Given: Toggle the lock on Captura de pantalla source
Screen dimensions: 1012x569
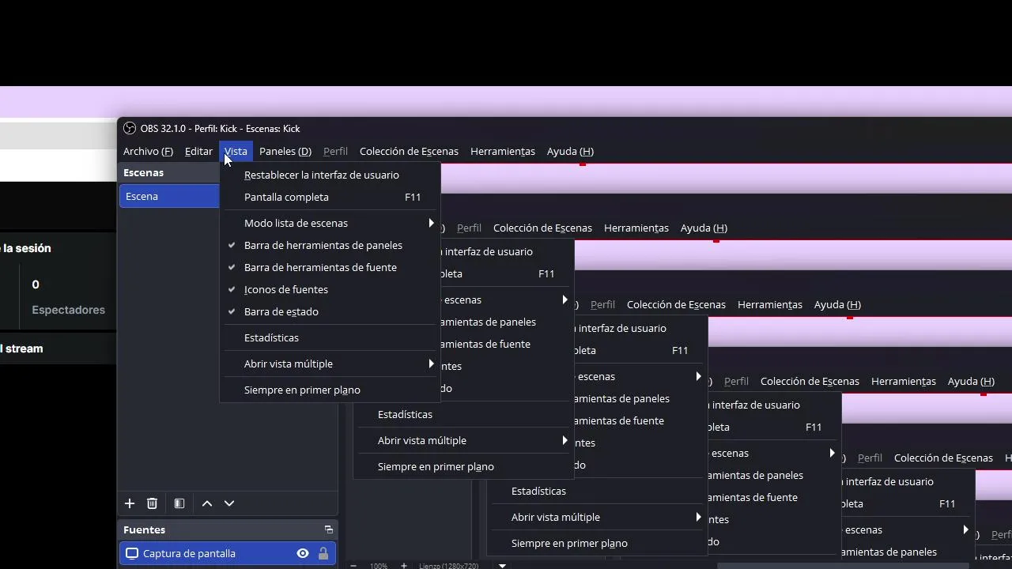Looking at the screenshot, I should click(323, 553).
